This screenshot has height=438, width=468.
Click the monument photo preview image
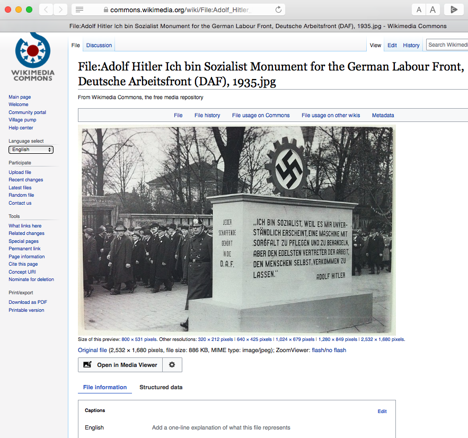pos(237,230)
